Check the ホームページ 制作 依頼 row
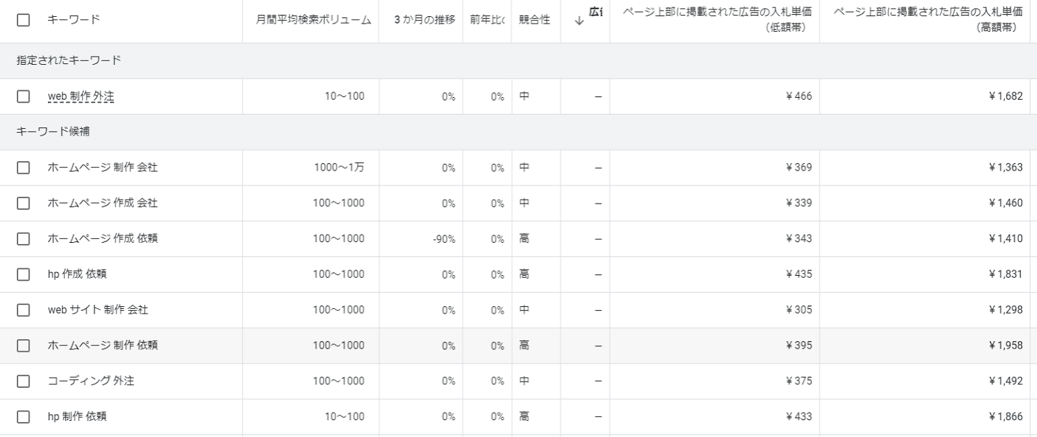The height and width of the screenshot is (437, 1037). (x=24, y=345)
